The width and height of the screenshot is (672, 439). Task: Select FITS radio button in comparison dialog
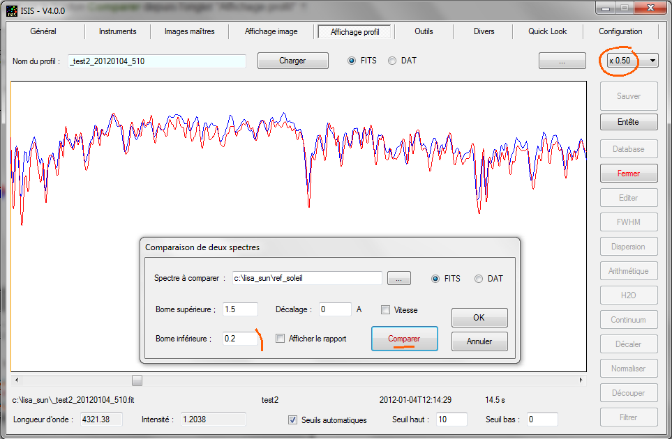pos(435,279)
